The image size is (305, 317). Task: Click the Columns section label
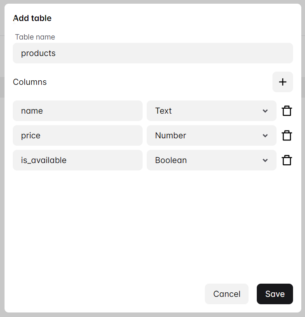pyautogui.click(x=30, y=82)
